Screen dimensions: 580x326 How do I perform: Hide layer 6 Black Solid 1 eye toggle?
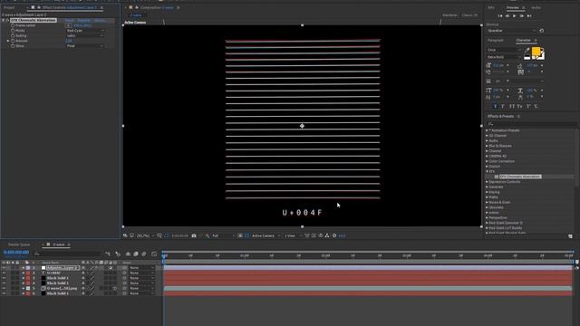pos(4,293)
